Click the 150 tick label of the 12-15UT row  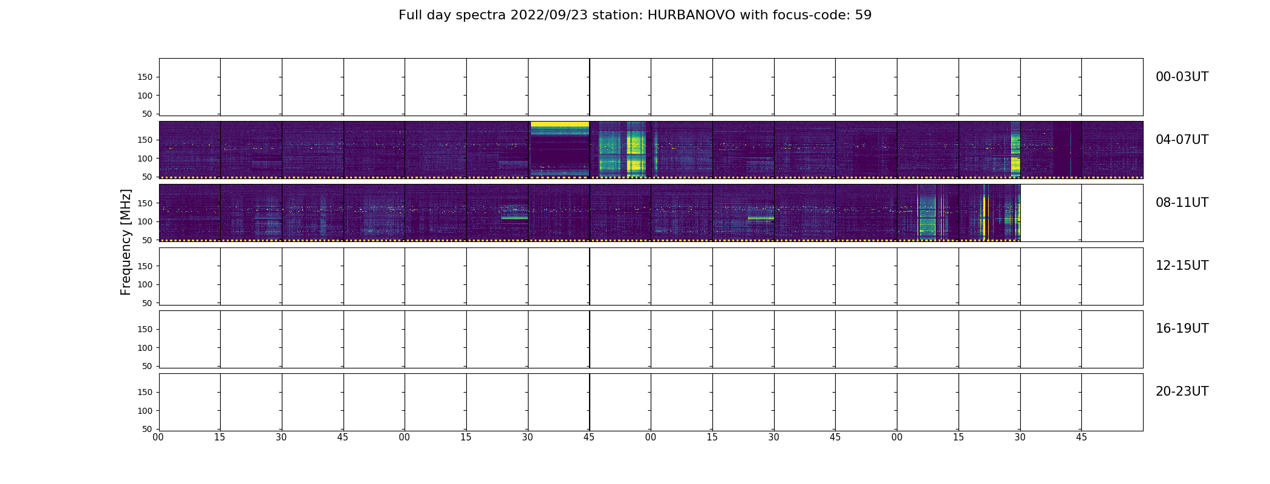pos(145,266)
